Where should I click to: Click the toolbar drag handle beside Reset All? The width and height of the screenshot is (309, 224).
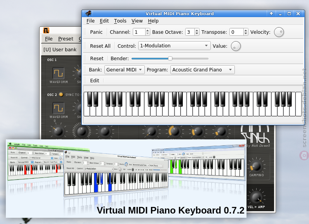(85, 46)
